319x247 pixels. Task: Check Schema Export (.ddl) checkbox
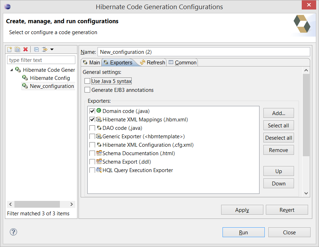(92, 161)
